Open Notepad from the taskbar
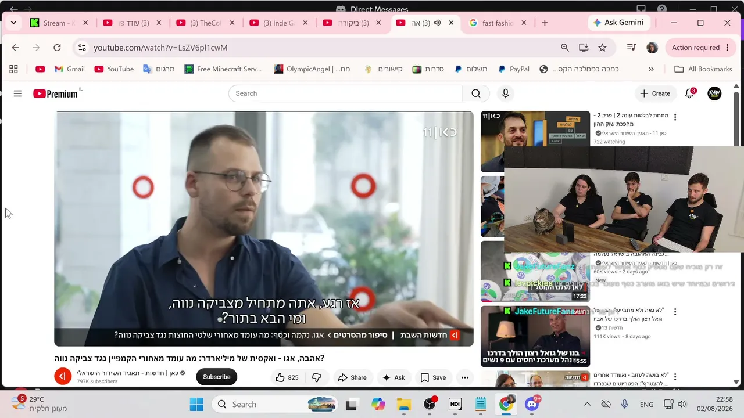The height and width of the screenshot is (418, 744). (480, 404)
